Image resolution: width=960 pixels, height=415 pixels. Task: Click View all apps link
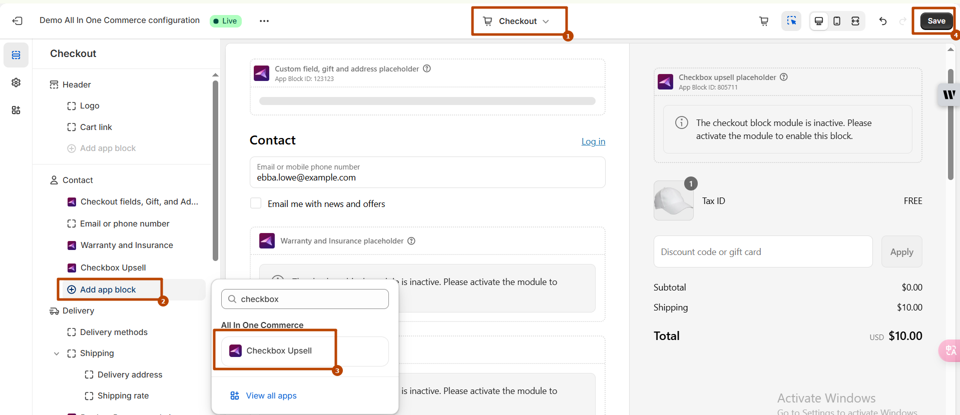[271, 395]
